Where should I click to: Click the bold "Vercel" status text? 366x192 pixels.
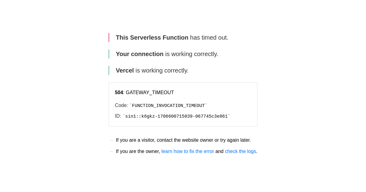pos(125,70)
